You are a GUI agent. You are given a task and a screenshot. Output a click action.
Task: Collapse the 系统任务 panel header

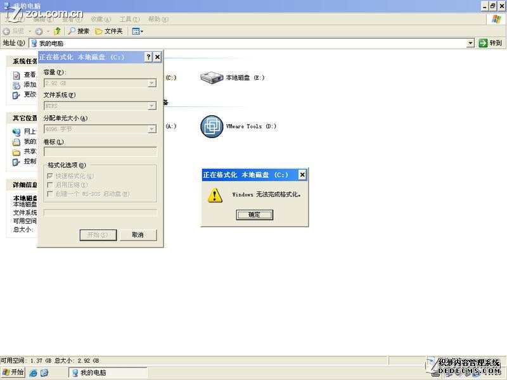22,61
